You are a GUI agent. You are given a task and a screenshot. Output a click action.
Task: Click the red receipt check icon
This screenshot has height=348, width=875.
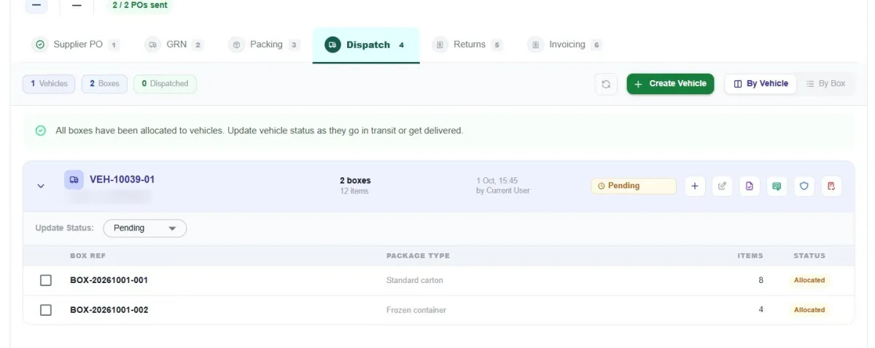click(x=831, y=186)
